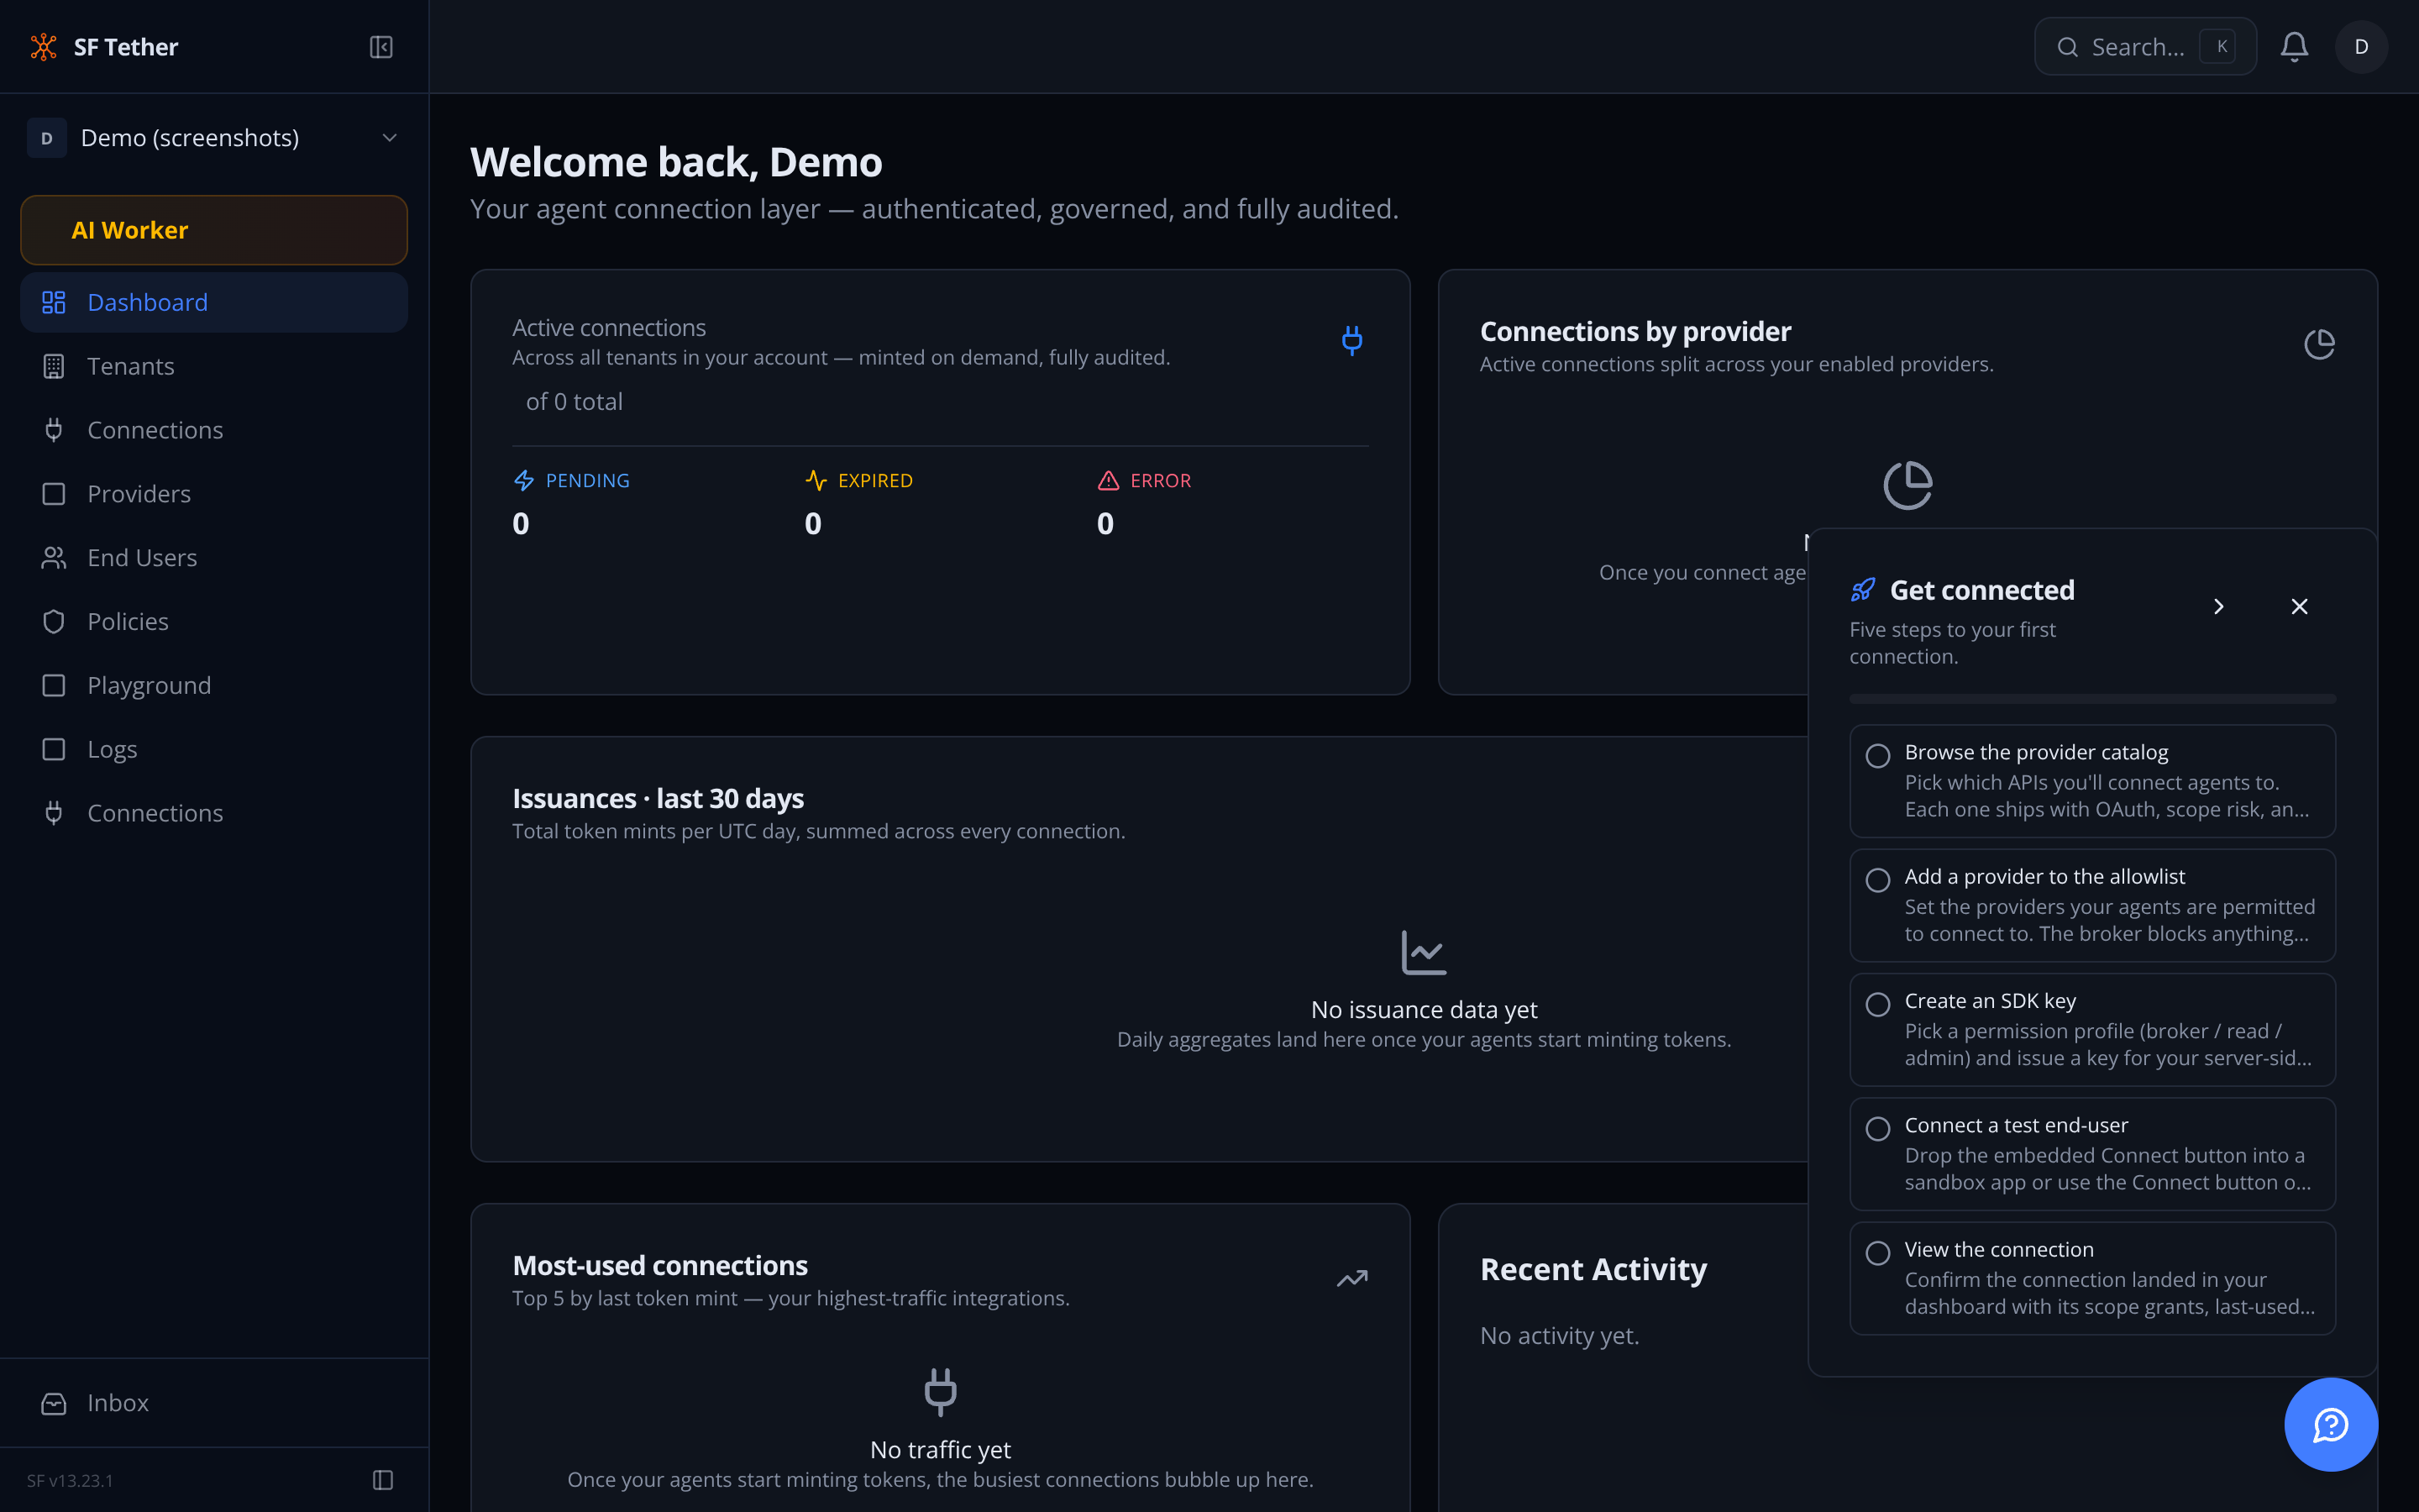Click the 'Recent Activity' heading
Viewport: 2419px width, 1512px height.
1593,1269
